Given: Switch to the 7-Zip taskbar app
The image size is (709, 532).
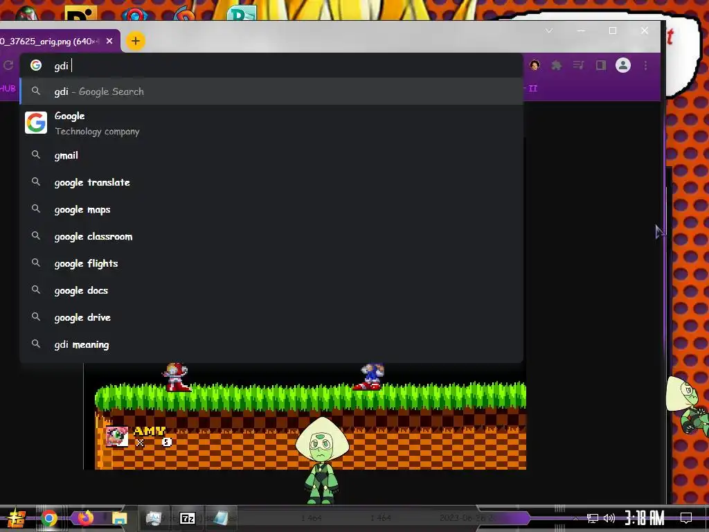Looking at the screenshot, I should (x=187, y=518).
